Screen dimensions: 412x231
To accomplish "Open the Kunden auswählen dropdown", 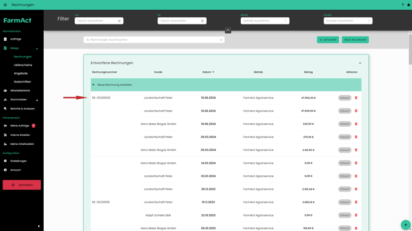I will click(348, 21).
